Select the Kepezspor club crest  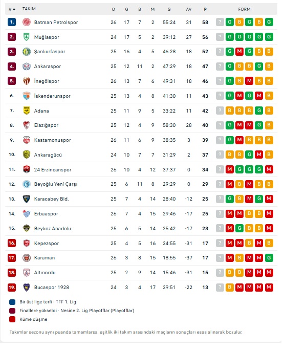[x=27, y=243]
